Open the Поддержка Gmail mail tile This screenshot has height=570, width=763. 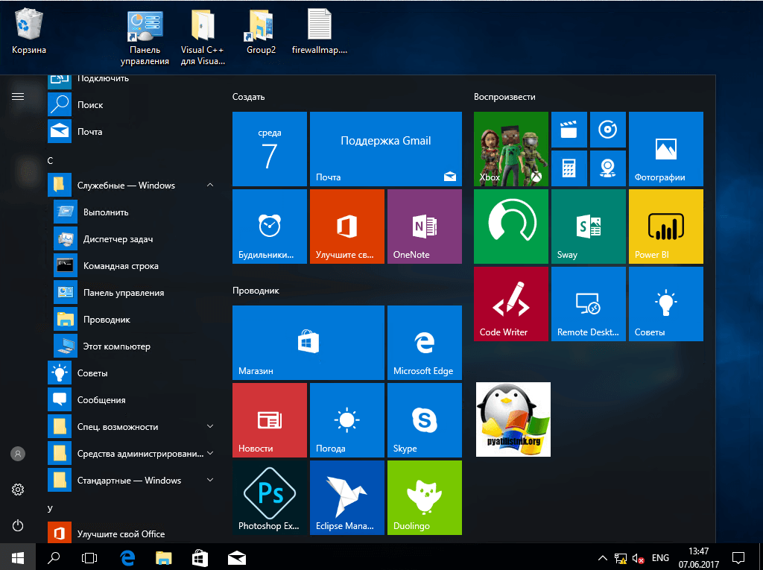[x=386, y=149]
